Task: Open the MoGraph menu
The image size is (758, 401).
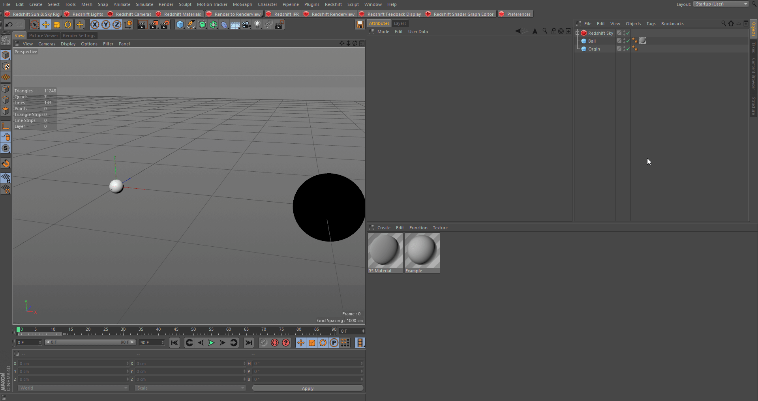Action: click(242, 4)
